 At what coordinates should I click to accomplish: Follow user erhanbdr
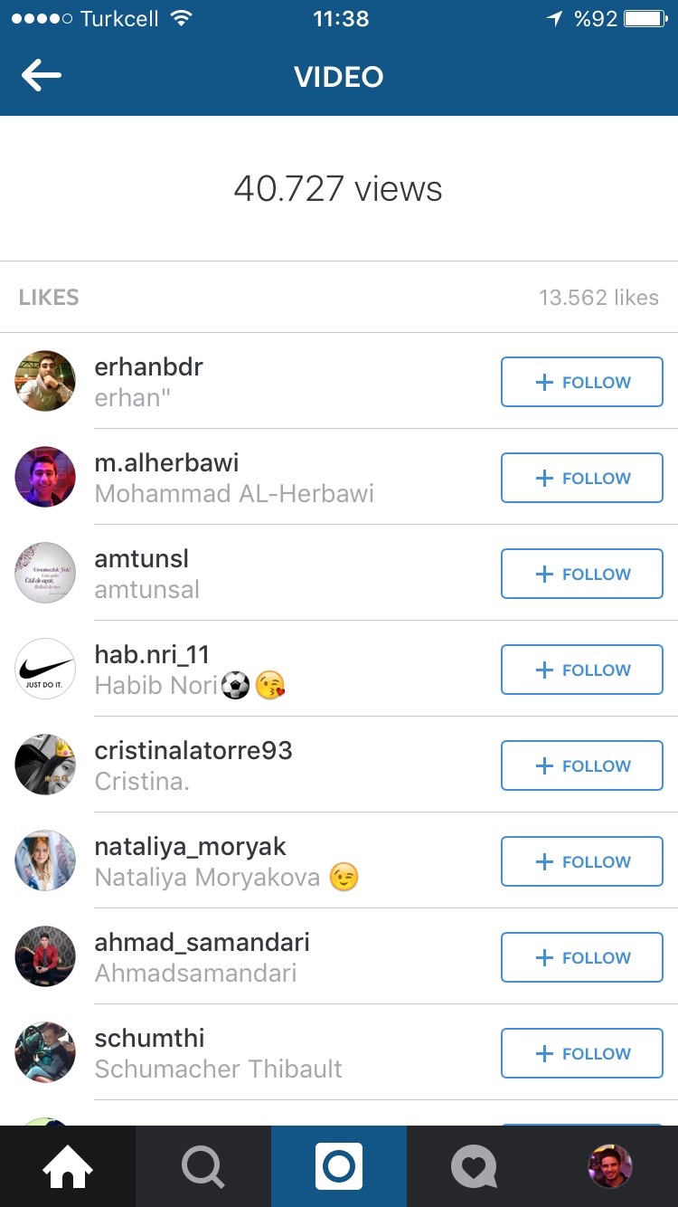point(582,382)
